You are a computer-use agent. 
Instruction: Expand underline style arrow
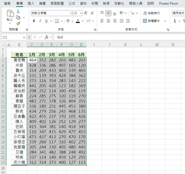(51, 21)
